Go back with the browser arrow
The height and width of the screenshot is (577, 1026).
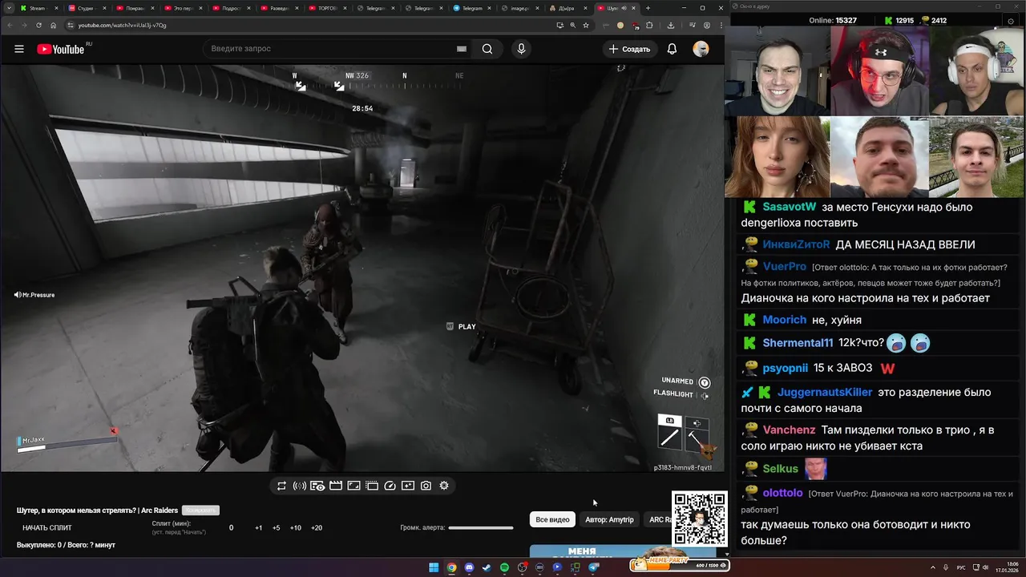(10, 25)
